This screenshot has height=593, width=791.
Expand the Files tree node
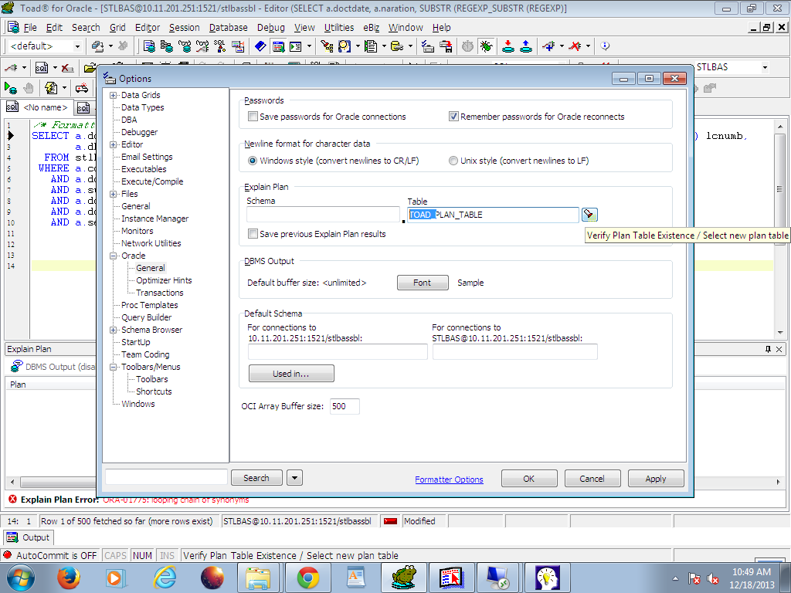click(x=113, y=194)
